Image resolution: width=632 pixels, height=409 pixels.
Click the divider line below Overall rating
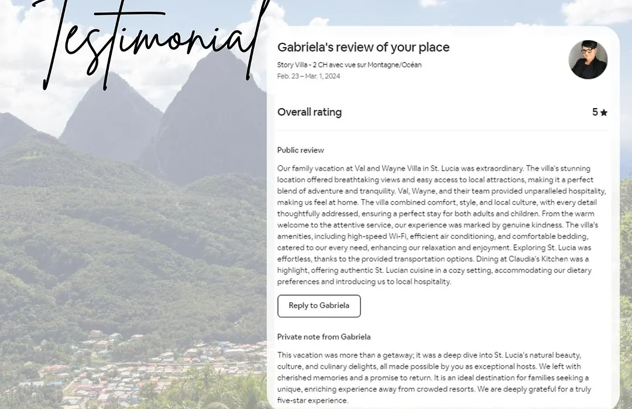442,130
